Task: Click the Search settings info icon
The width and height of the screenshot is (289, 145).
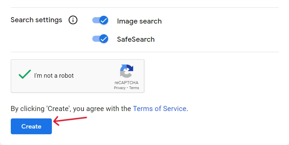Action: tap(73, 20)
